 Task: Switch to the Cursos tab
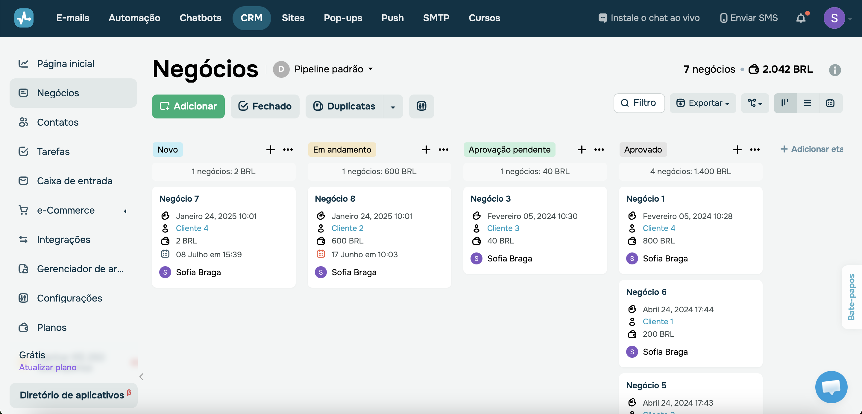coord(484,18)
